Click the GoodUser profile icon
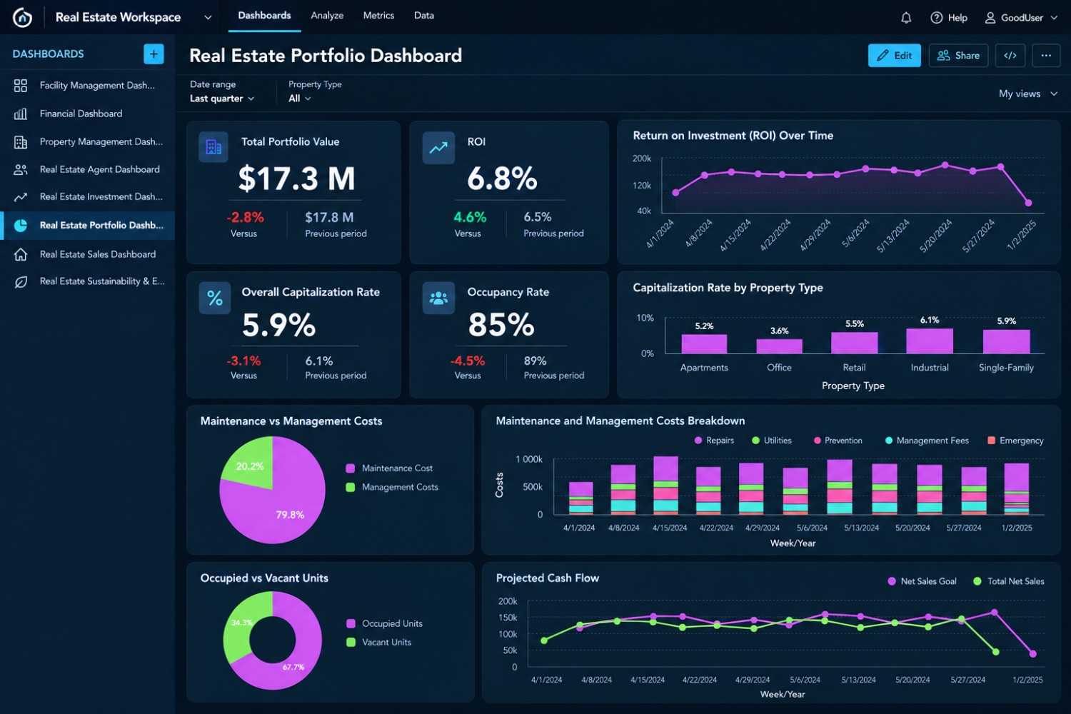This screenshot has width=1071, height=714. point(990,18)
